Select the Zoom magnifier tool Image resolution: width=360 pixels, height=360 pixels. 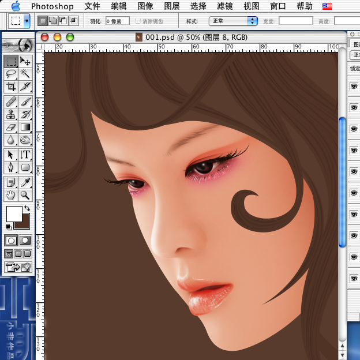25,195
